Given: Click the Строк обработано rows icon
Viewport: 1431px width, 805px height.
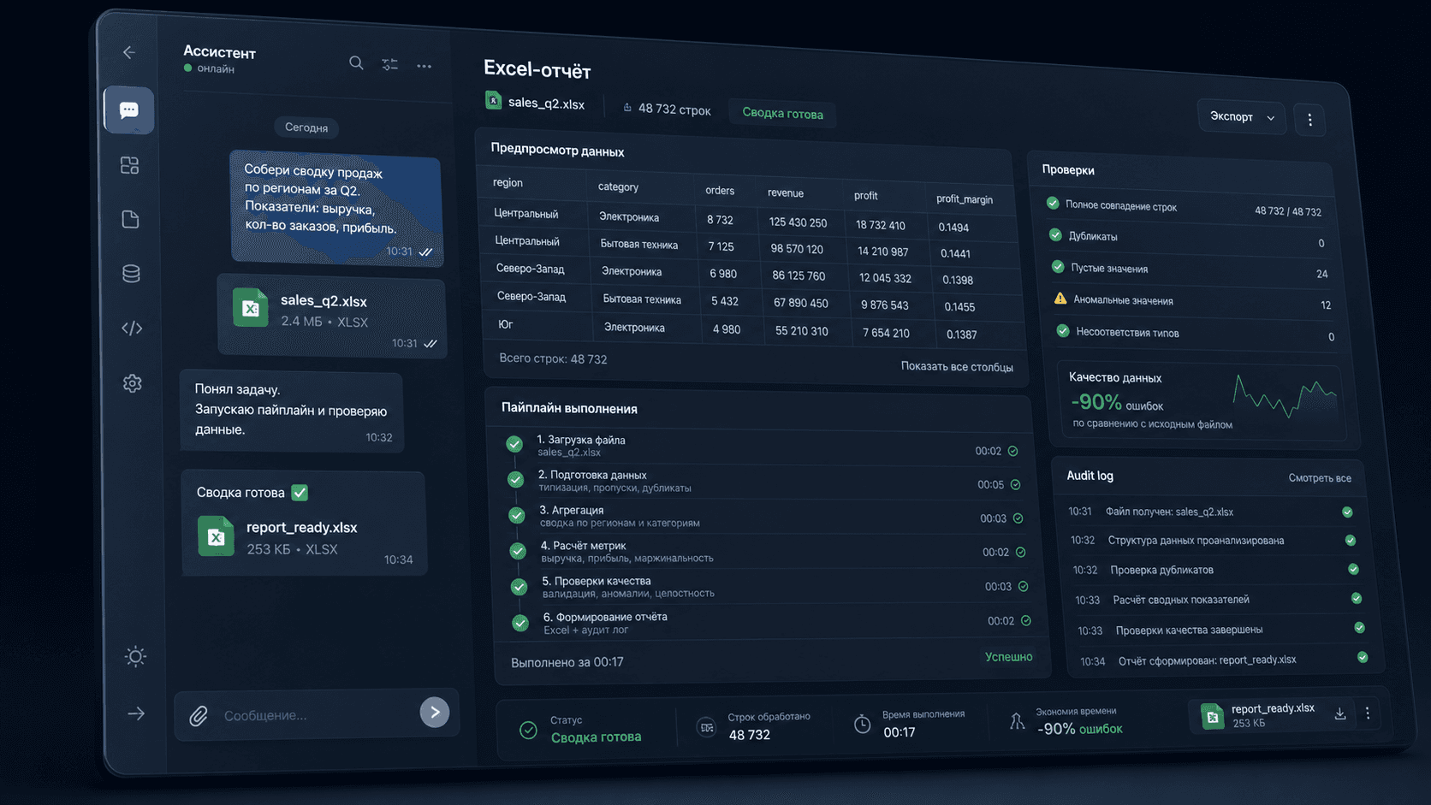Looking at the screenshot, I should click(706, 727).
